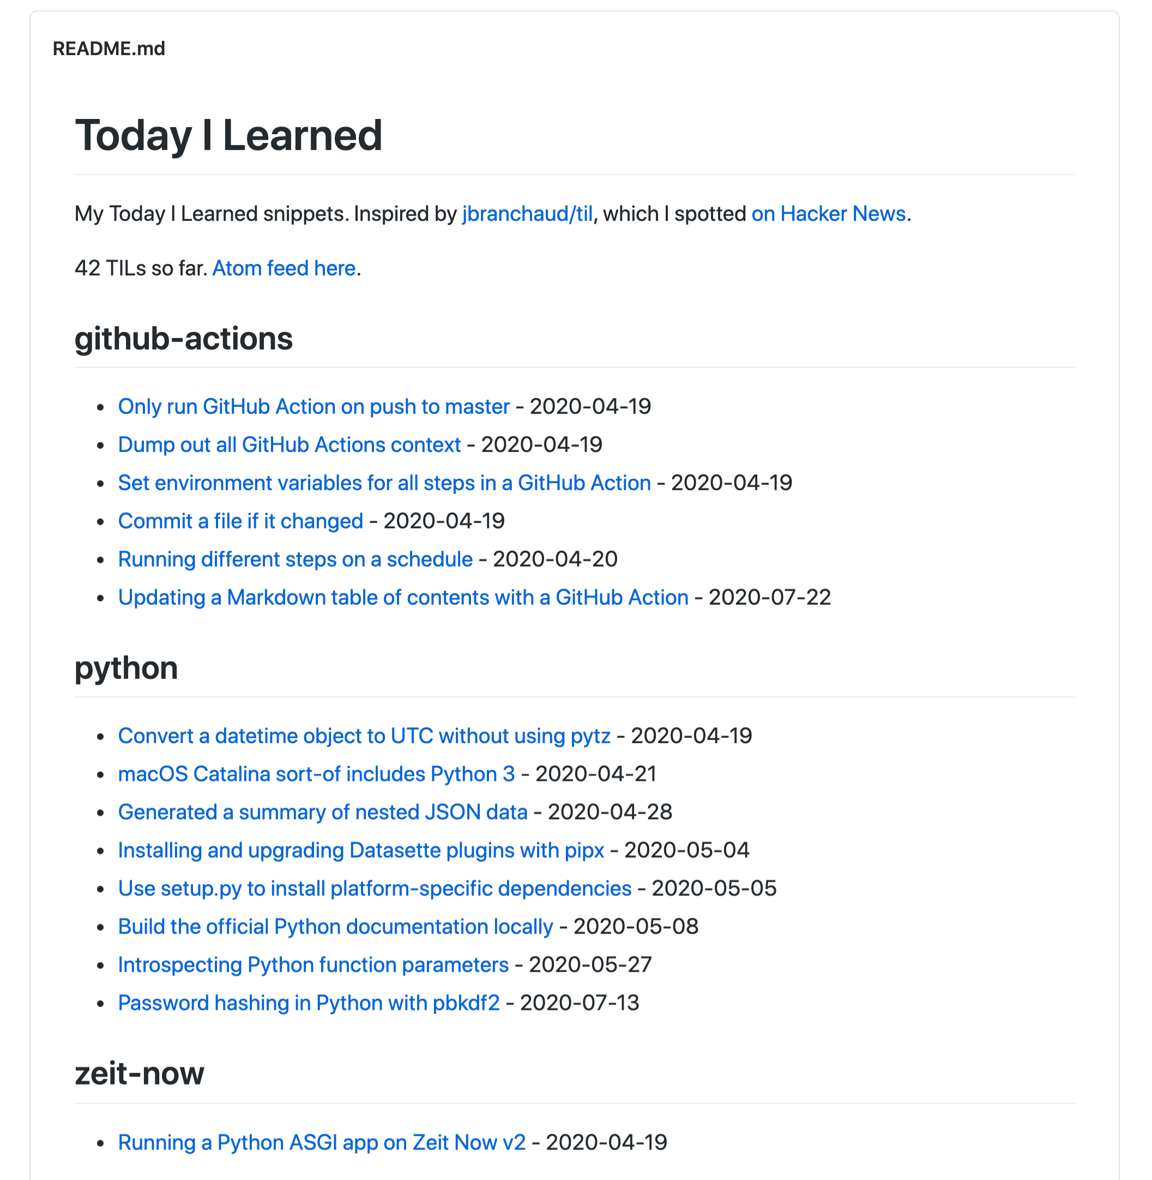Open macOS Catalina sort-of includes Python 3
This screenshot has width=1152, height=1180.
(316, 774)
